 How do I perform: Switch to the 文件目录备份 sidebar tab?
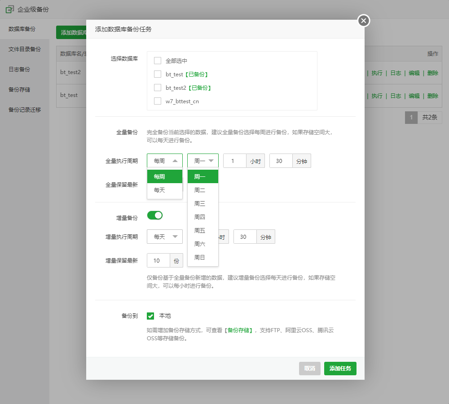pos(25,49)
